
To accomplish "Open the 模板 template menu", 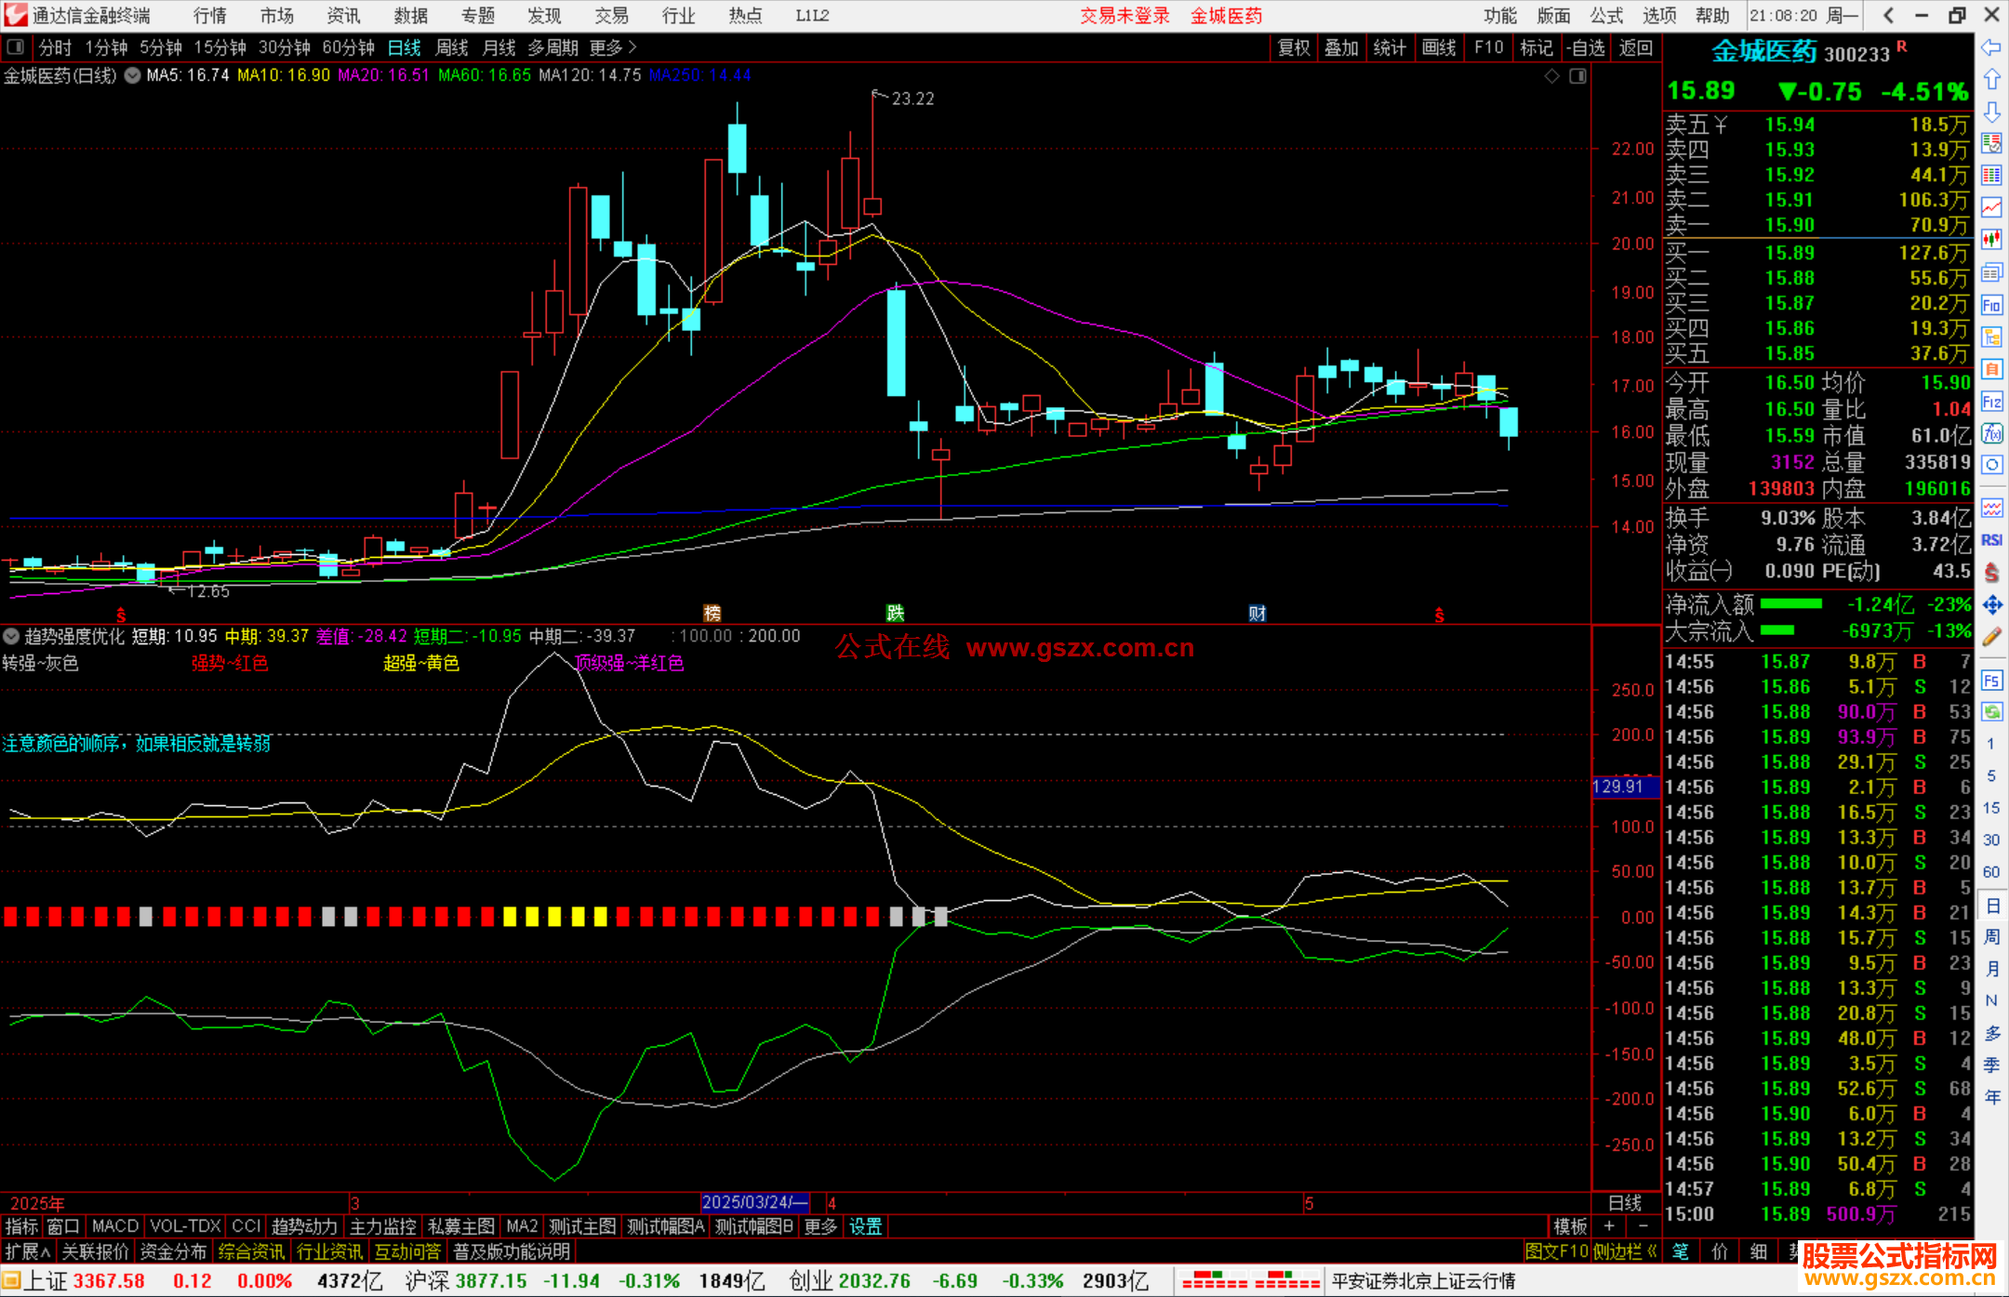I will (1571, 1227).
